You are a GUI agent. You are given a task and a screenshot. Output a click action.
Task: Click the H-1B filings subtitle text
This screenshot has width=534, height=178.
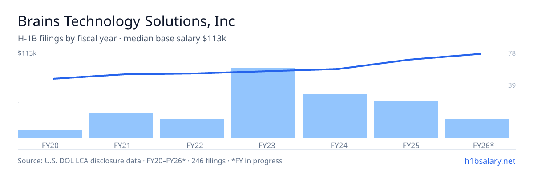coord(122,39)
